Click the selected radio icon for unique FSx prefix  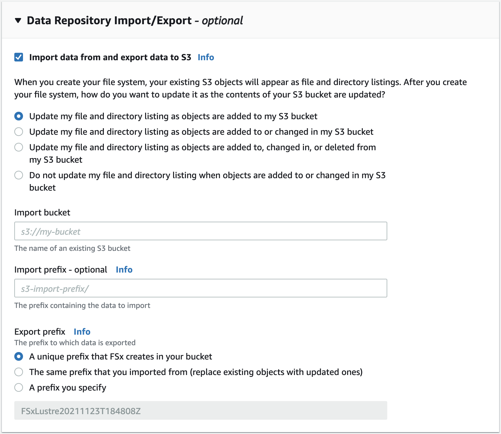[19, 357]
